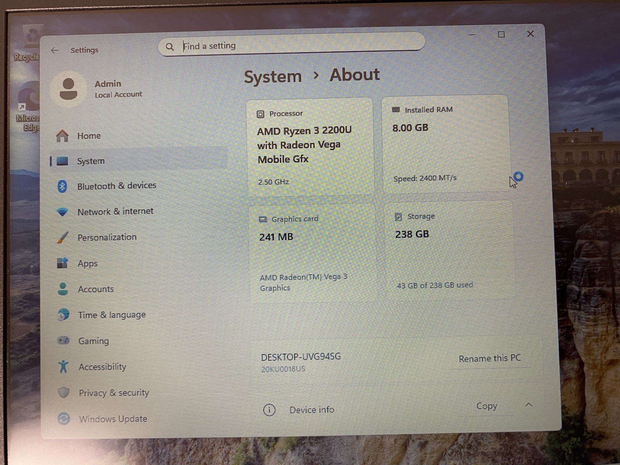Viewport: 620px width, 465px height.
Task: Click the 43 GB of 238 GB used text
Action: coord(435,285)
